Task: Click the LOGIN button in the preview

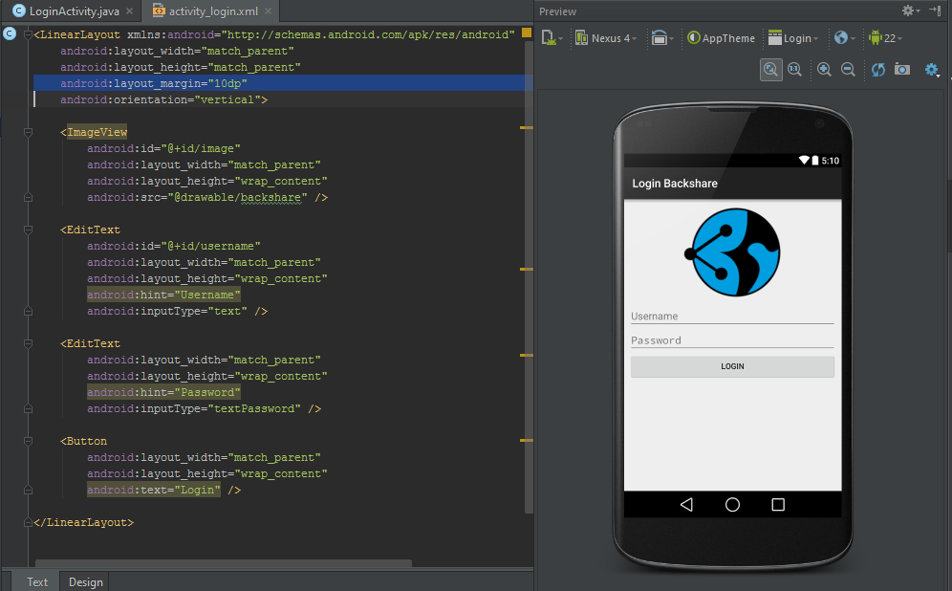Action: click(732, 366)
